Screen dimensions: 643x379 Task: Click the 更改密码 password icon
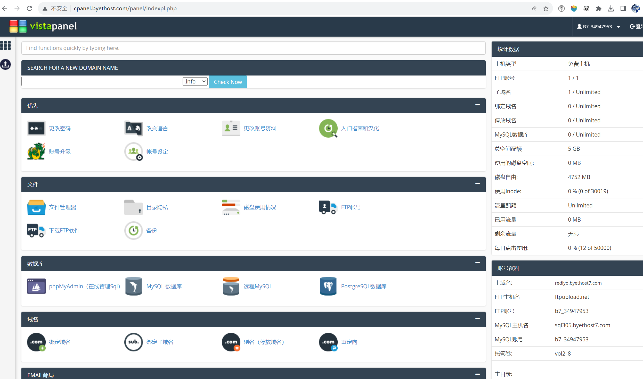(x=36, y=128)
